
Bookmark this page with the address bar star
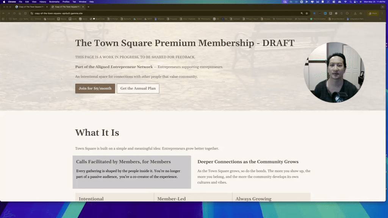(307, 13)
